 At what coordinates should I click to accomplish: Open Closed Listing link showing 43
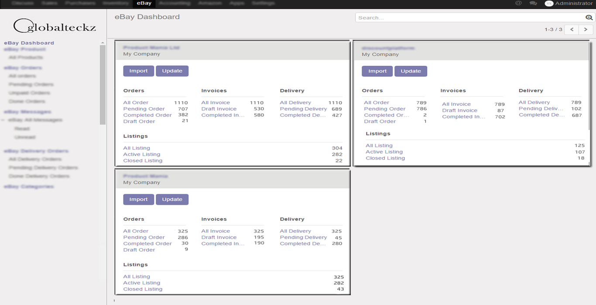[x=143, y=289]
